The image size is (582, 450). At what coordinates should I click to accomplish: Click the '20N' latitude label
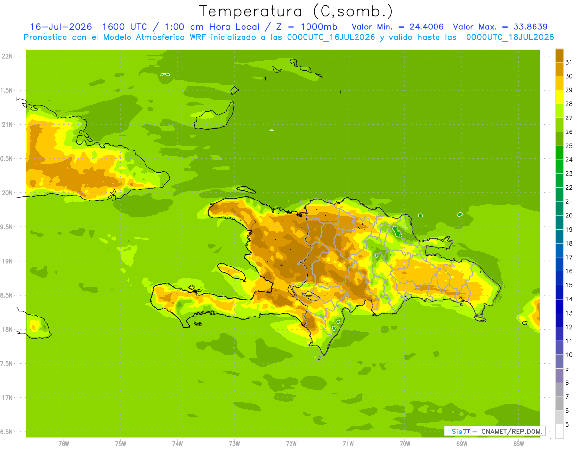click(x=8, y=193)
